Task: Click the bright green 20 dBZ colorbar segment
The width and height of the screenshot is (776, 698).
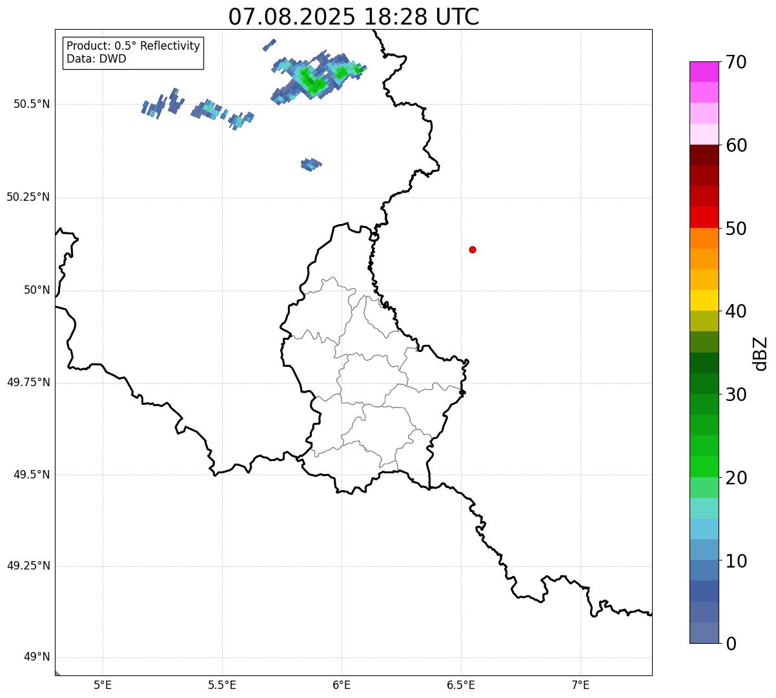Action: [x=704, y=466]
